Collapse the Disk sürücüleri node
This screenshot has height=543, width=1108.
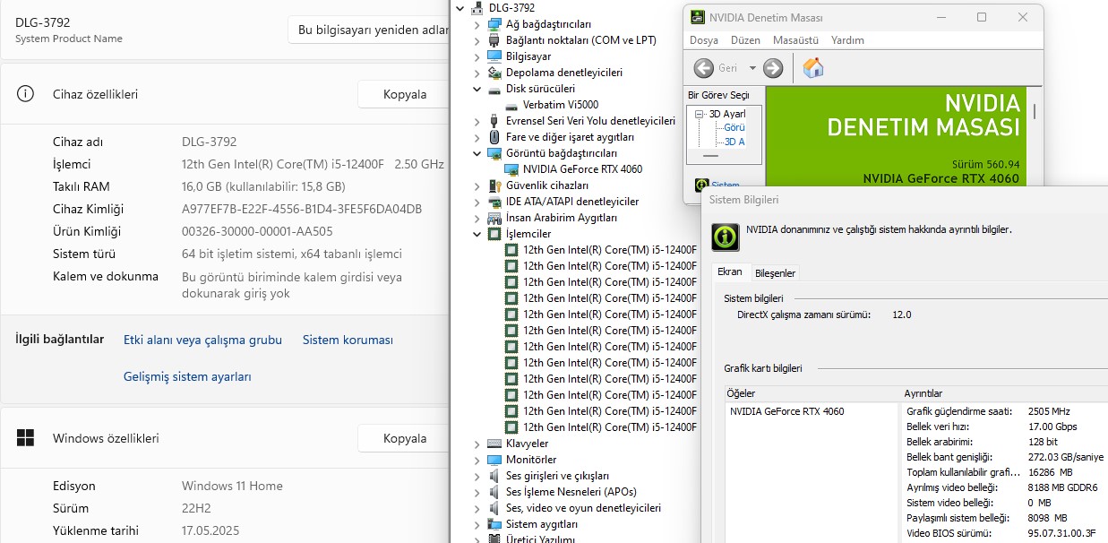477,89
